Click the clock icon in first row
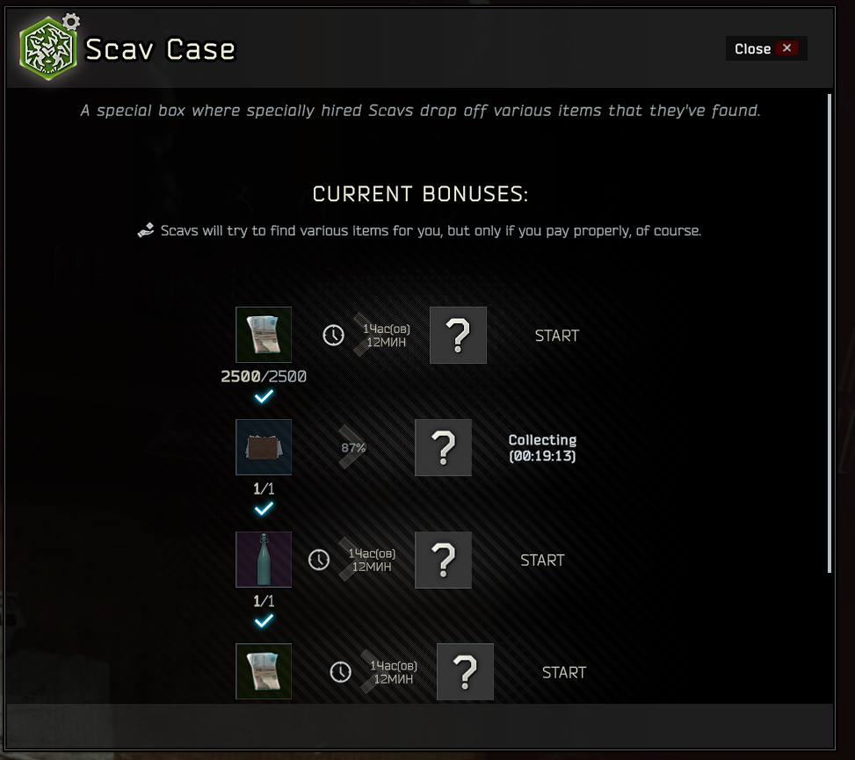Viewport: 855px width, 760px height. tap(333, 336)
